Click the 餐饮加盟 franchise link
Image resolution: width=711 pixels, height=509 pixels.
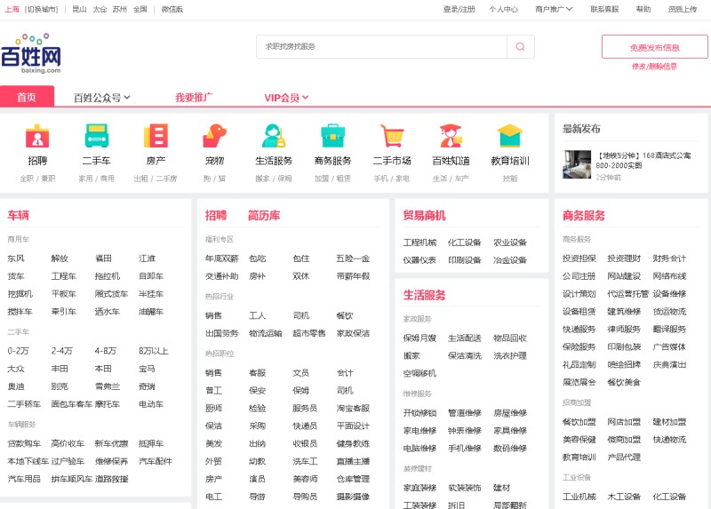pos(579,422)
